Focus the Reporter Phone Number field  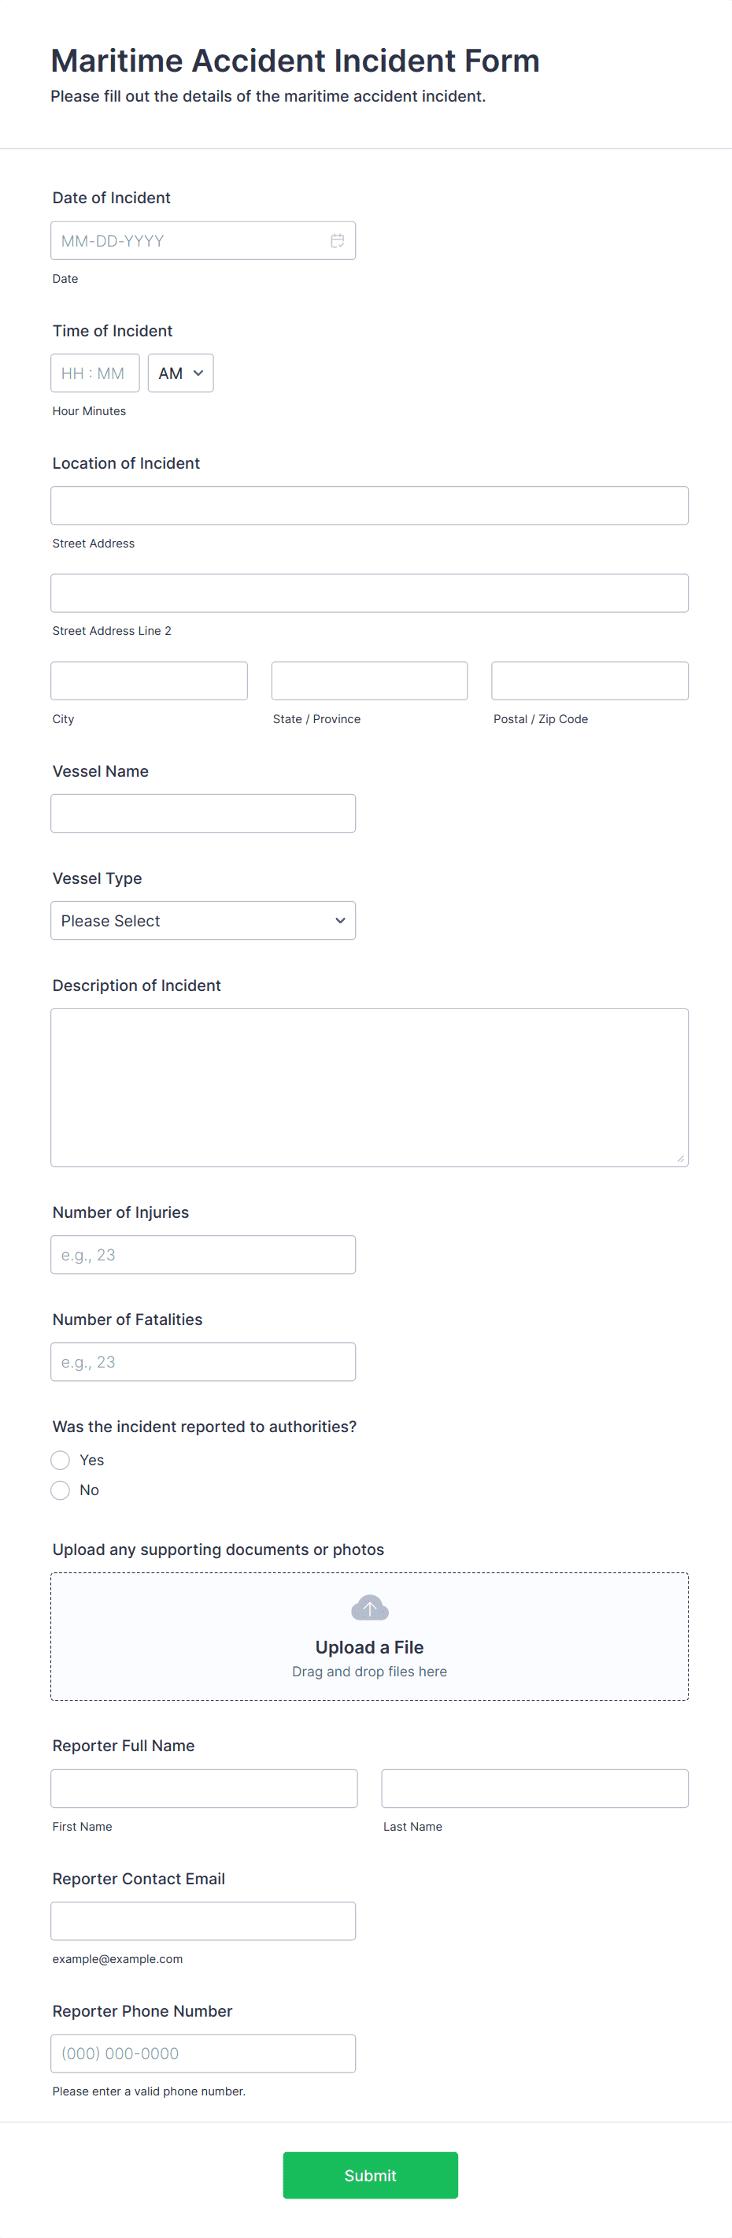tap(203, 2054)
